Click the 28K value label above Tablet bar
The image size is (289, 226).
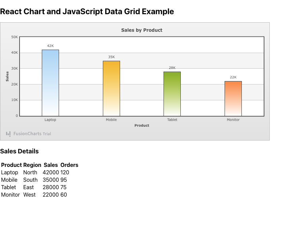pos(172,68)
